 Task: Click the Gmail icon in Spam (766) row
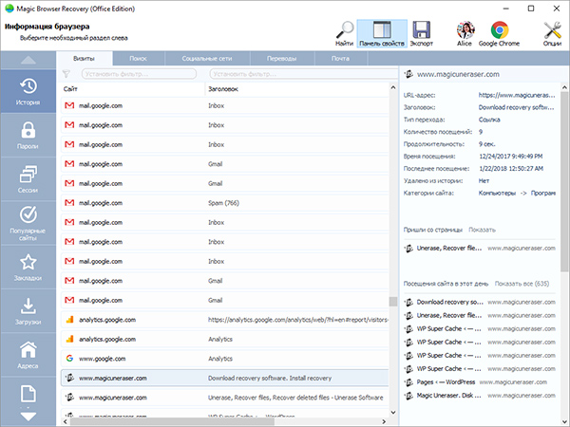[x=69, y=203]
